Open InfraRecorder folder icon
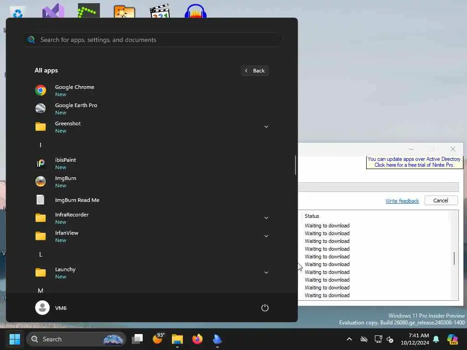 tap(41, 218)
